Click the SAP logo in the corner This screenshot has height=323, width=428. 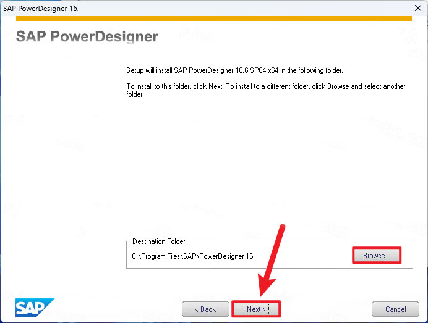tap(35, 308)
